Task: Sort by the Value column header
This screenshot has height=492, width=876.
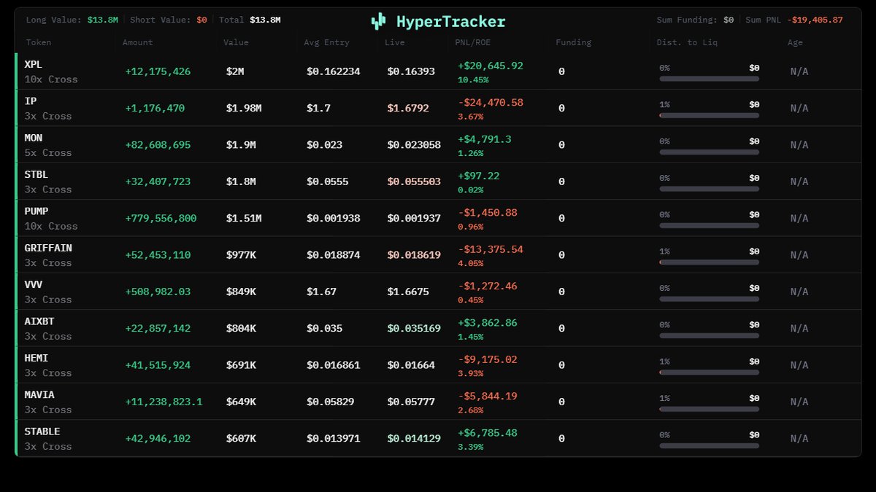Action: 237,42
